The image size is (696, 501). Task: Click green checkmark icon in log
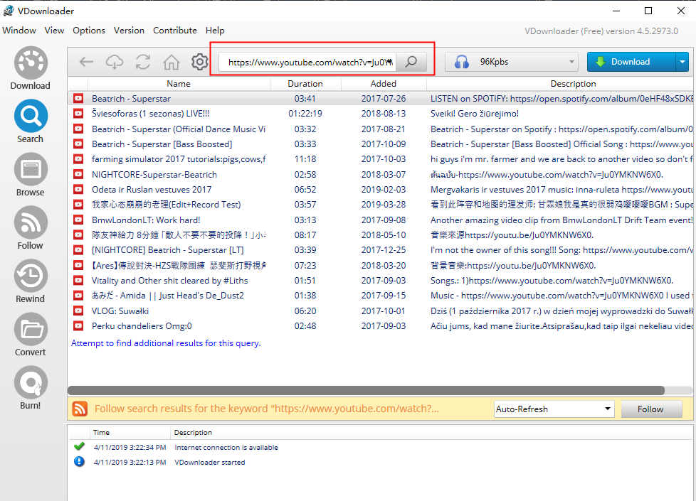[80, 446]
